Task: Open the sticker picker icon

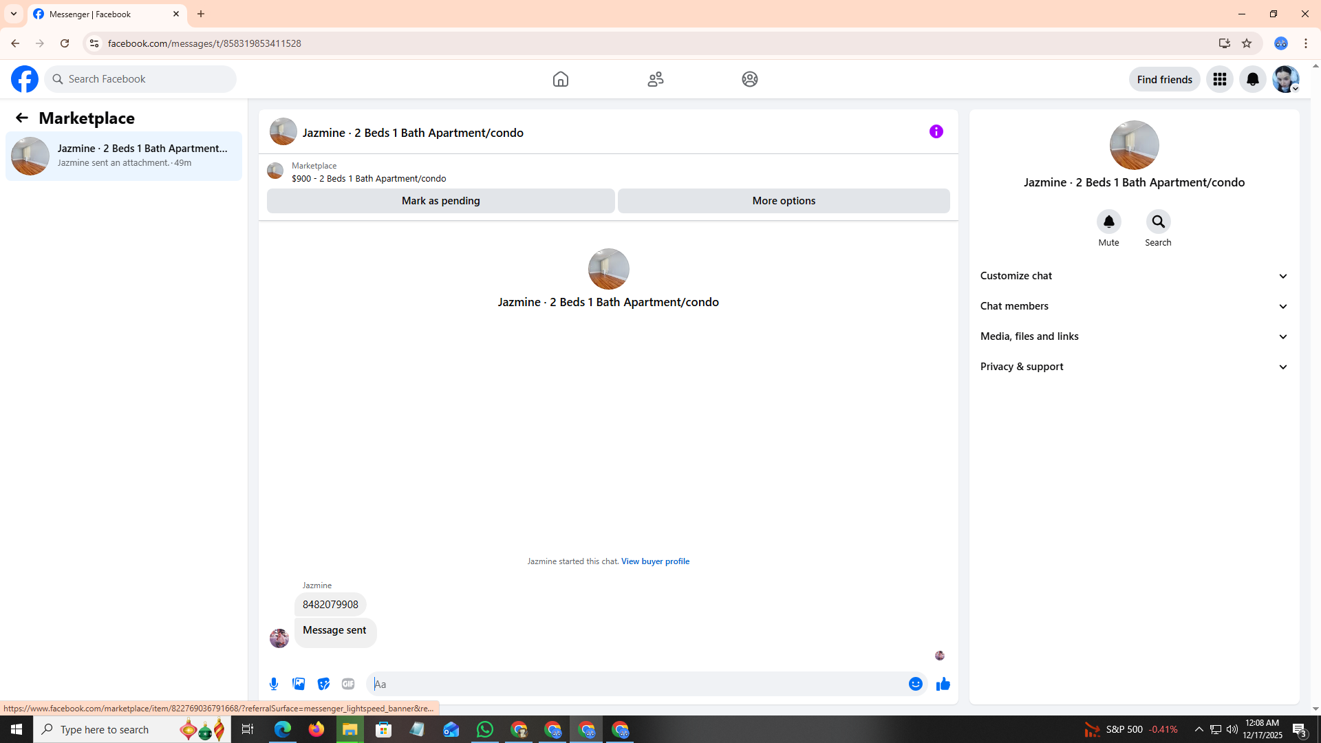Action: click(x=323, y=684)
